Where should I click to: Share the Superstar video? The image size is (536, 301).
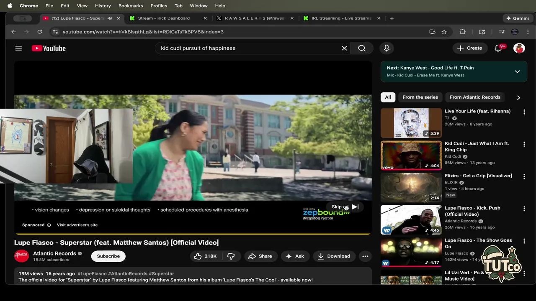pos(260,256)
